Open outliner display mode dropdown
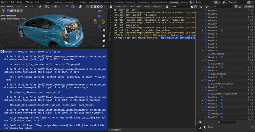Screen dimensions: 255x132 pos(201,7)
